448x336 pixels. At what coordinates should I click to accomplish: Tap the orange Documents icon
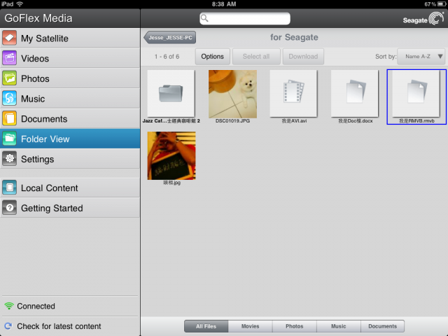9,119
